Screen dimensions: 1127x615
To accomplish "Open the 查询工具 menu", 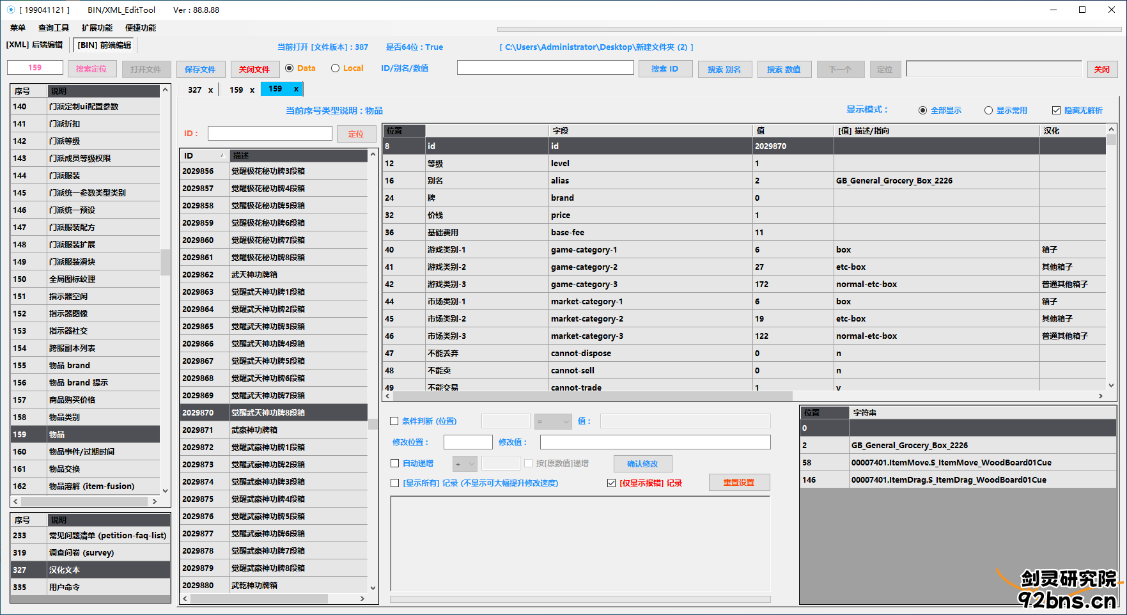I will tap(54, 28).
